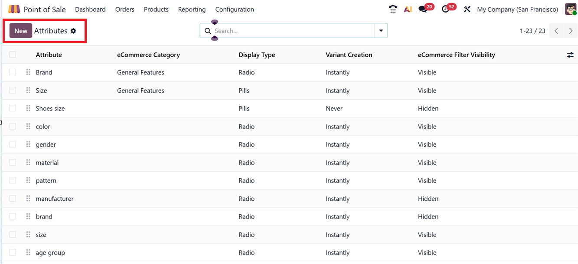This screenshot has width=578, height=264.
Task: Open the activities clock icon
Action: (446, 9)
